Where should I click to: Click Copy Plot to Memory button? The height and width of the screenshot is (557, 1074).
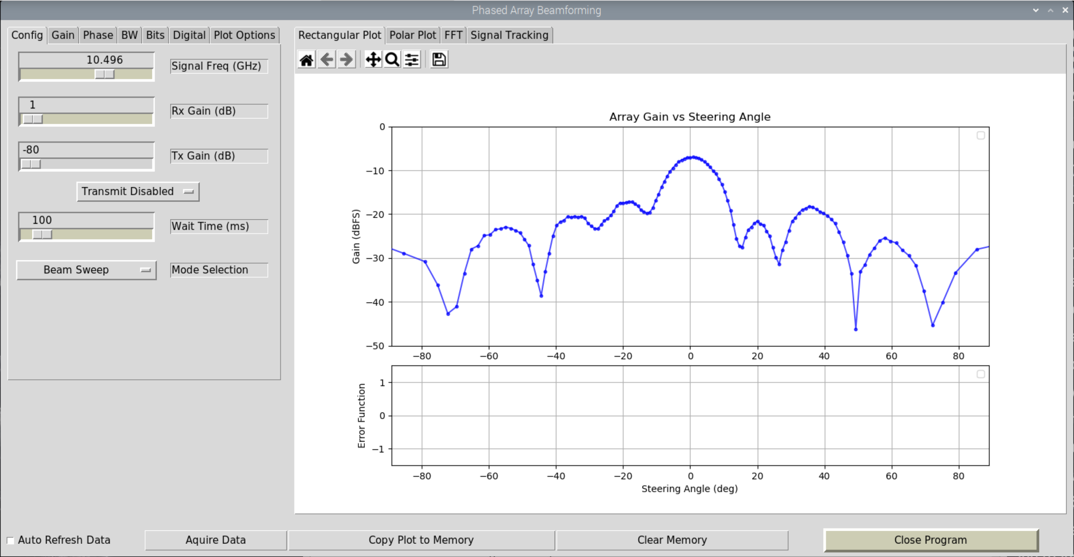click(x=421, y=540)
